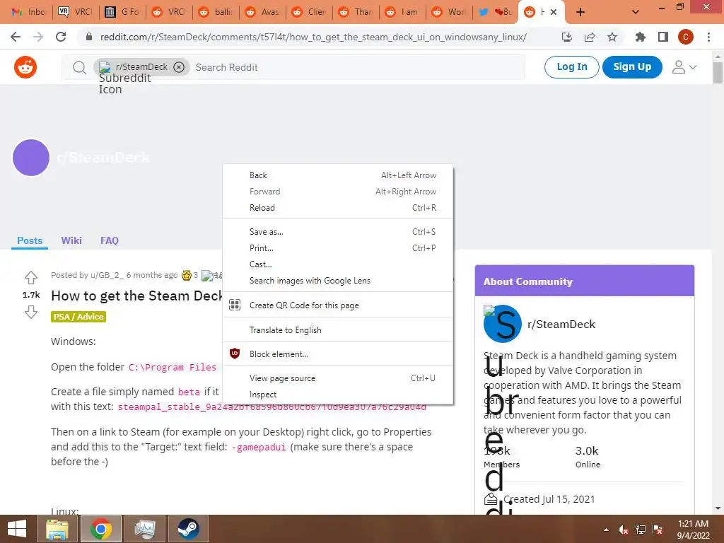Open the FAQ subreddit tab
Image resolution: width=724 pixels, height=543 pixels.
tap(110, 240)
